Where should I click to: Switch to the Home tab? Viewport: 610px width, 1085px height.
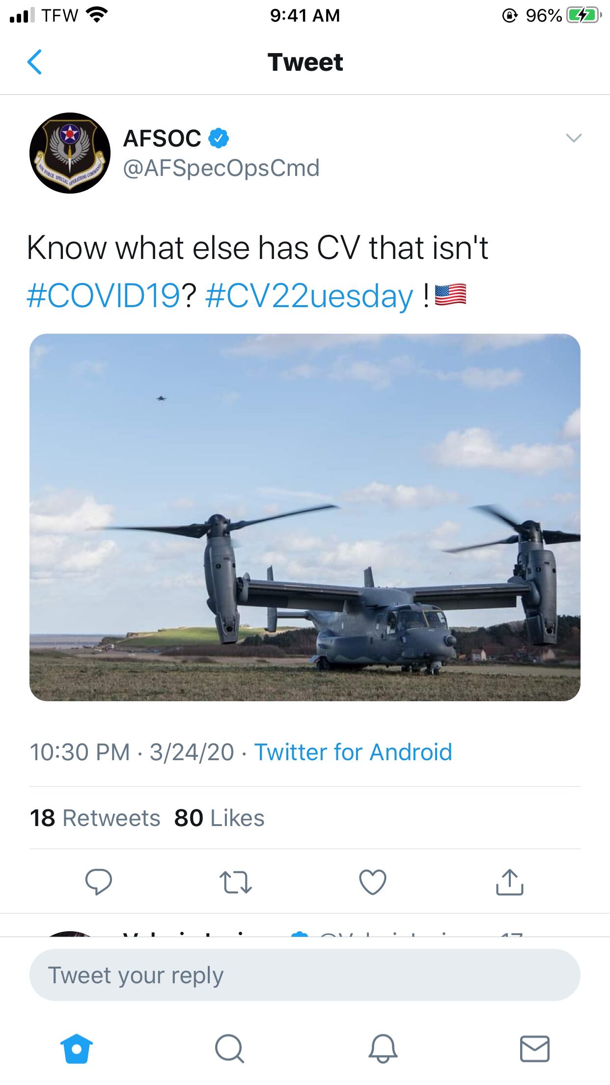(x=77, y=1049)
